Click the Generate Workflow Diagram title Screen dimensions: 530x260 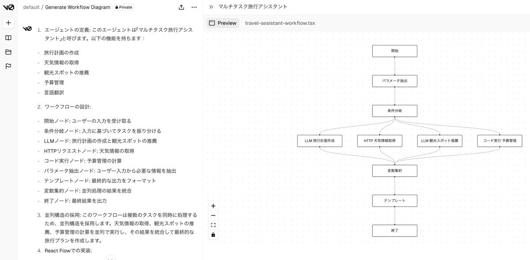[x=78, y=7]
